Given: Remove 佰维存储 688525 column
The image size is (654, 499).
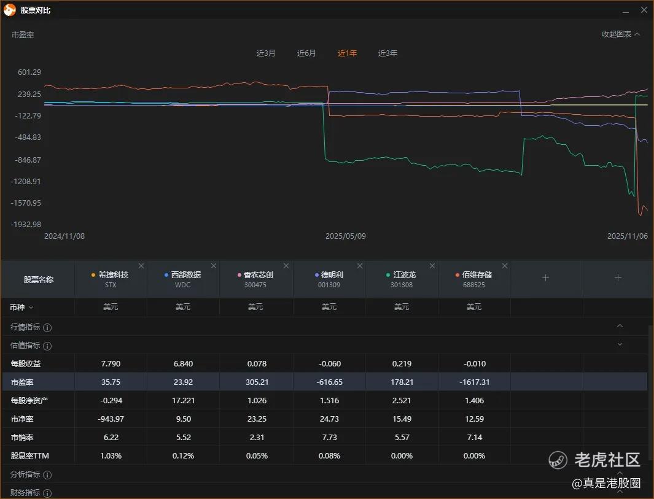Looking at the screenshot, I should point(505,266).
